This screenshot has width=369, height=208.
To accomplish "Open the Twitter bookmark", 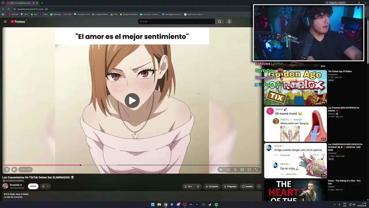I will 44,14.
